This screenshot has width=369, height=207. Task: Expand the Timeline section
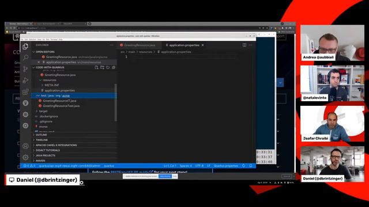[74, 140]
